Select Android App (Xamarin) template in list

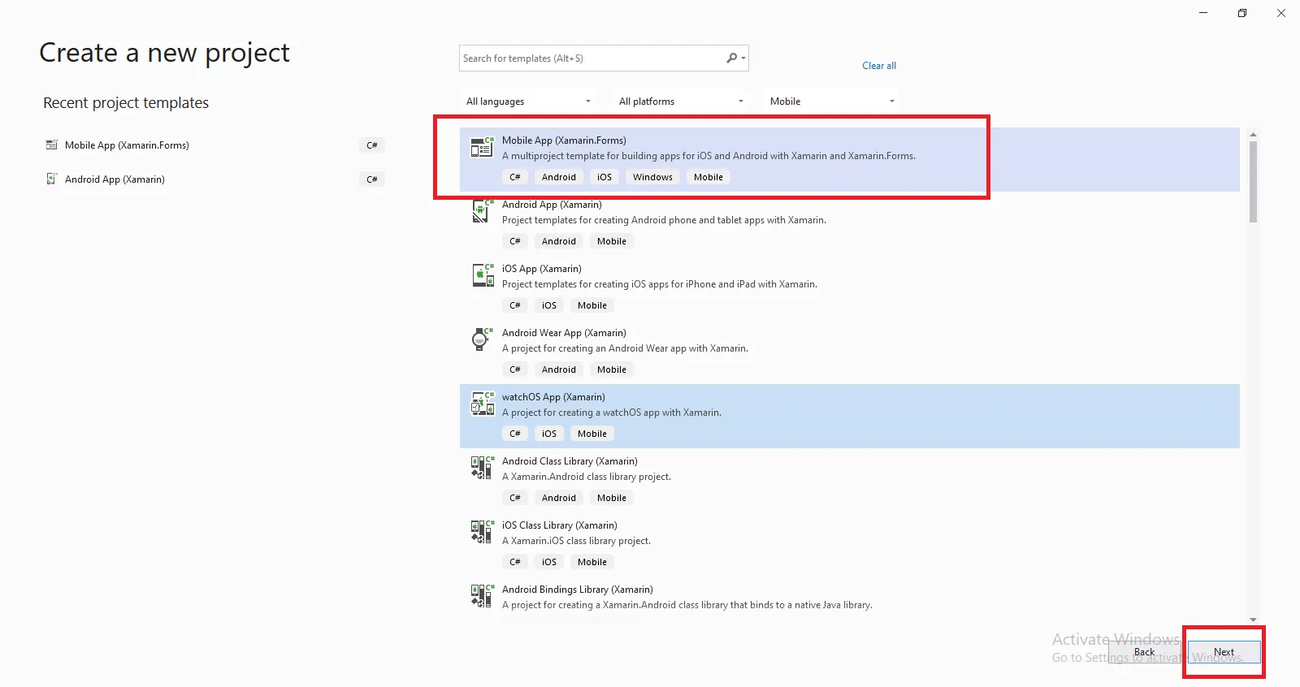(850, 223)
